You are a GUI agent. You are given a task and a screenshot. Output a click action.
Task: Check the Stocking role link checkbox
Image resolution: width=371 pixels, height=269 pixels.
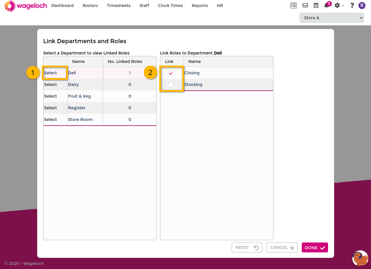pyautogui.click(x=171, y=85)
